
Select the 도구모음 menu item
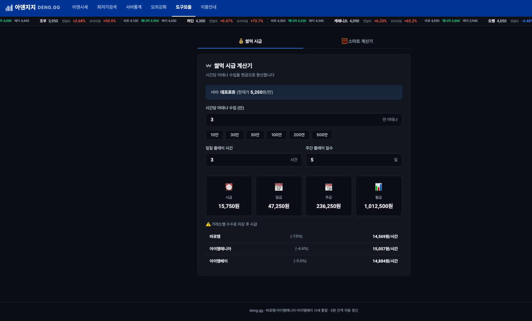pyautogui.click(x=184, y=7)
